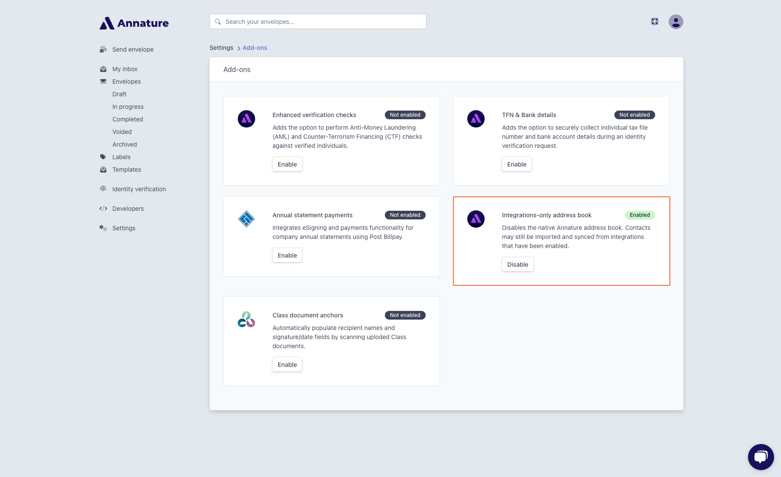781x477 pixels.
Task: Click the Settings gears icon
Action: pyautogui.click(x=103, y=228)
